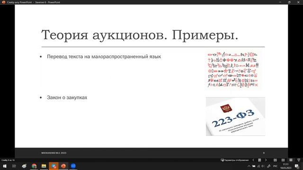Screen dimensions: 303x170
Task: Open the notification center icon
Action: 297,166
